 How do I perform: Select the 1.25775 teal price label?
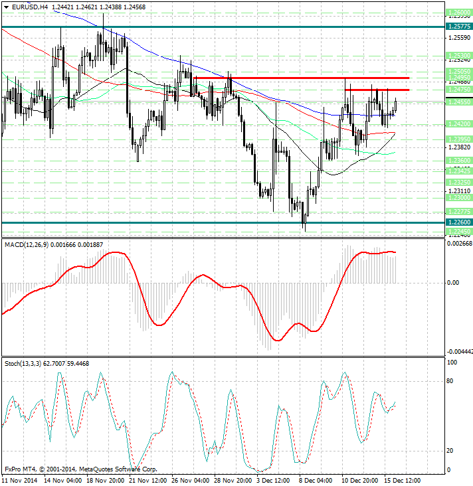click(x=460, y=27)
